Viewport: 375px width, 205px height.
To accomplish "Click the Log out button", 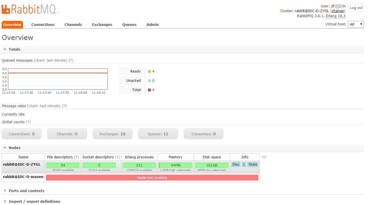I will (x=356, y=8).
